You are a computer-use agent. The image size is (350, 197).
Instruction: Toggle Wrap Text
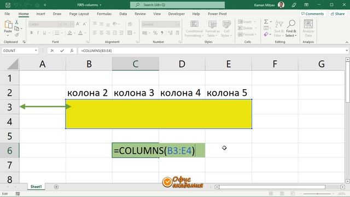pyautogui.click(x=130, y=24)
